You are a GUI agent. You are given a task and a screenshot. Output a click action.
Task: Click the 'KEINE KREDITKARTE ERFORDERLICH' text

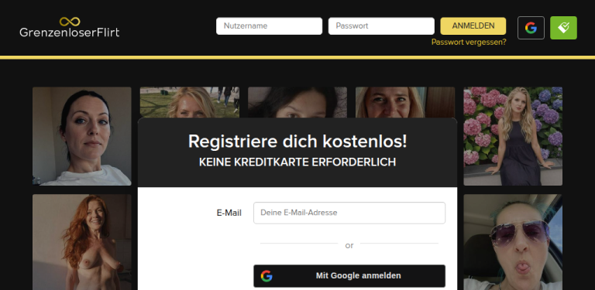[297, 162]
